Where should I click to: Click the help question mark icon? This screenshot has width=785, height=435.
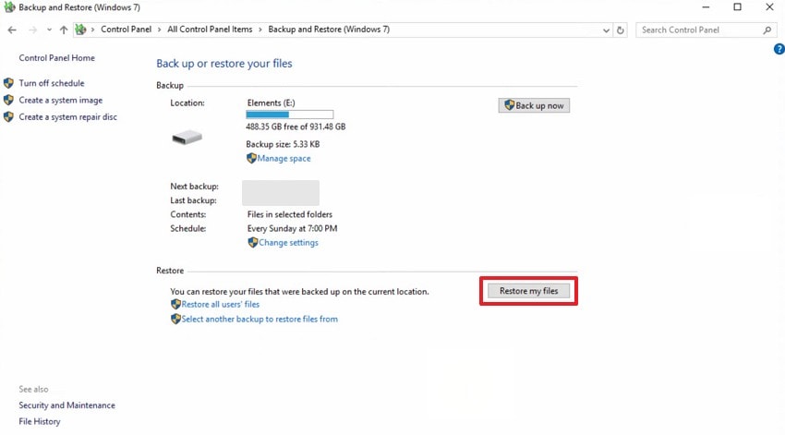click(779, 49)
